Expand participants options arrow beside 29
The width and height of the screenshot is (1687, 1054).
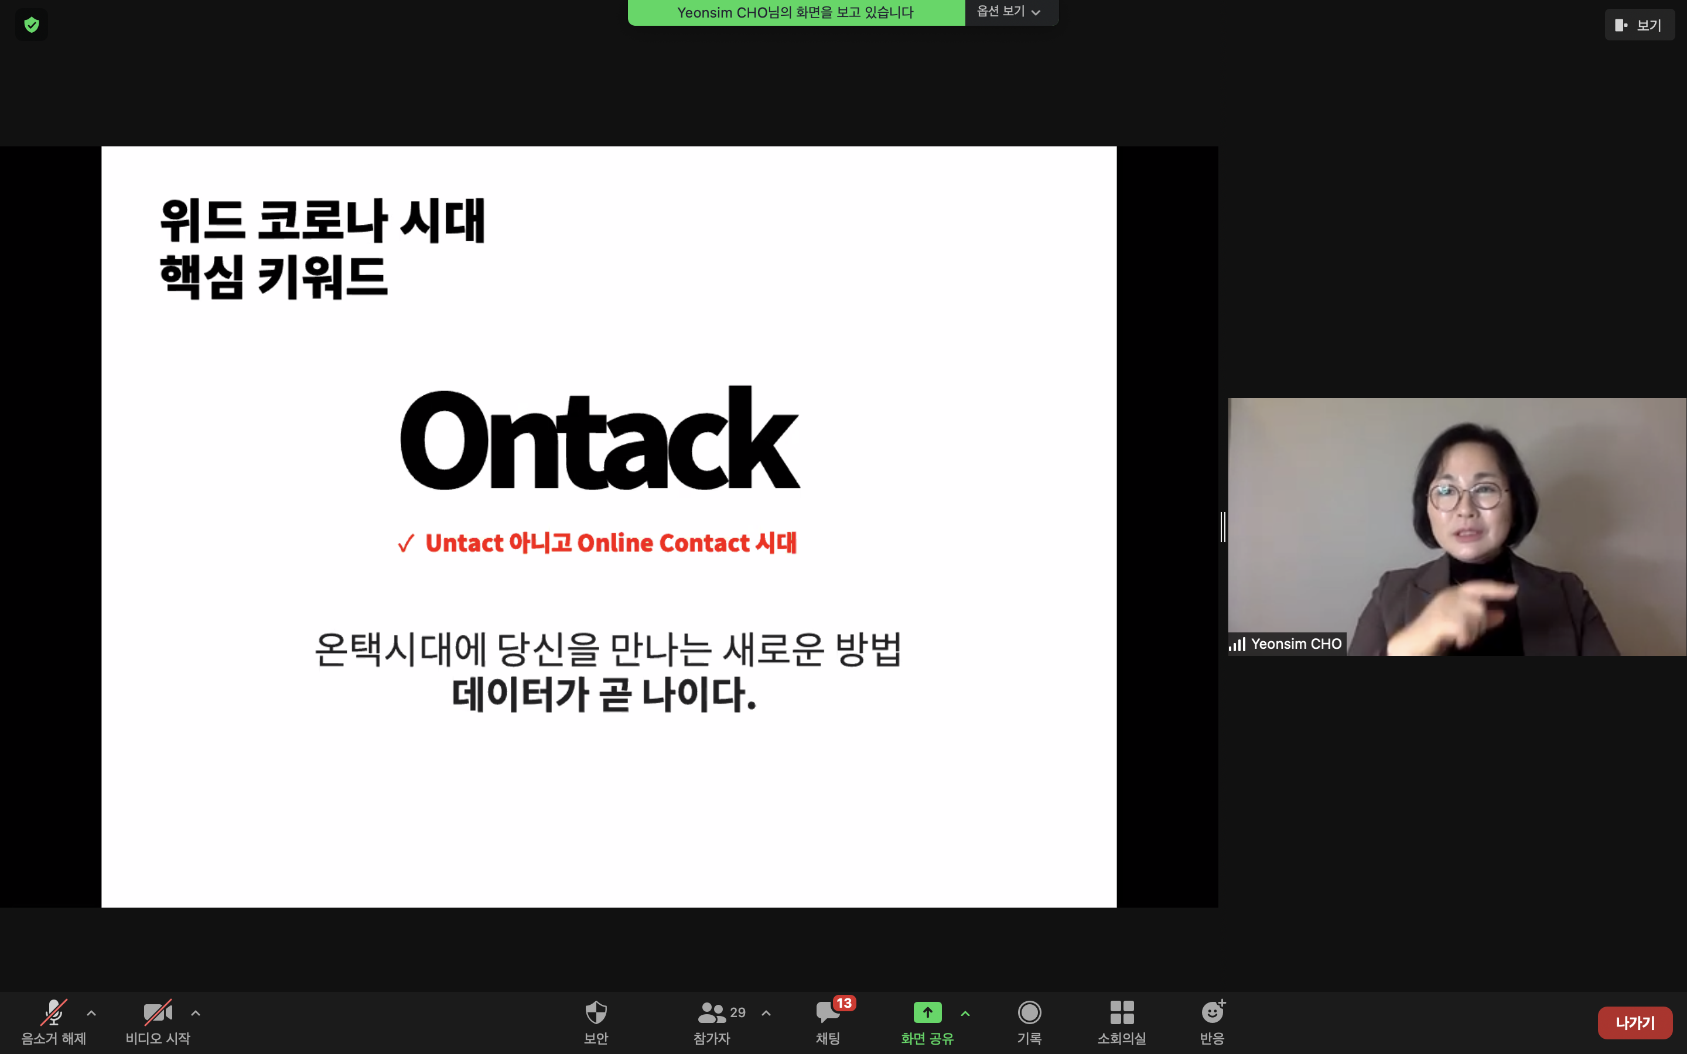click(x=766, y=1013)
